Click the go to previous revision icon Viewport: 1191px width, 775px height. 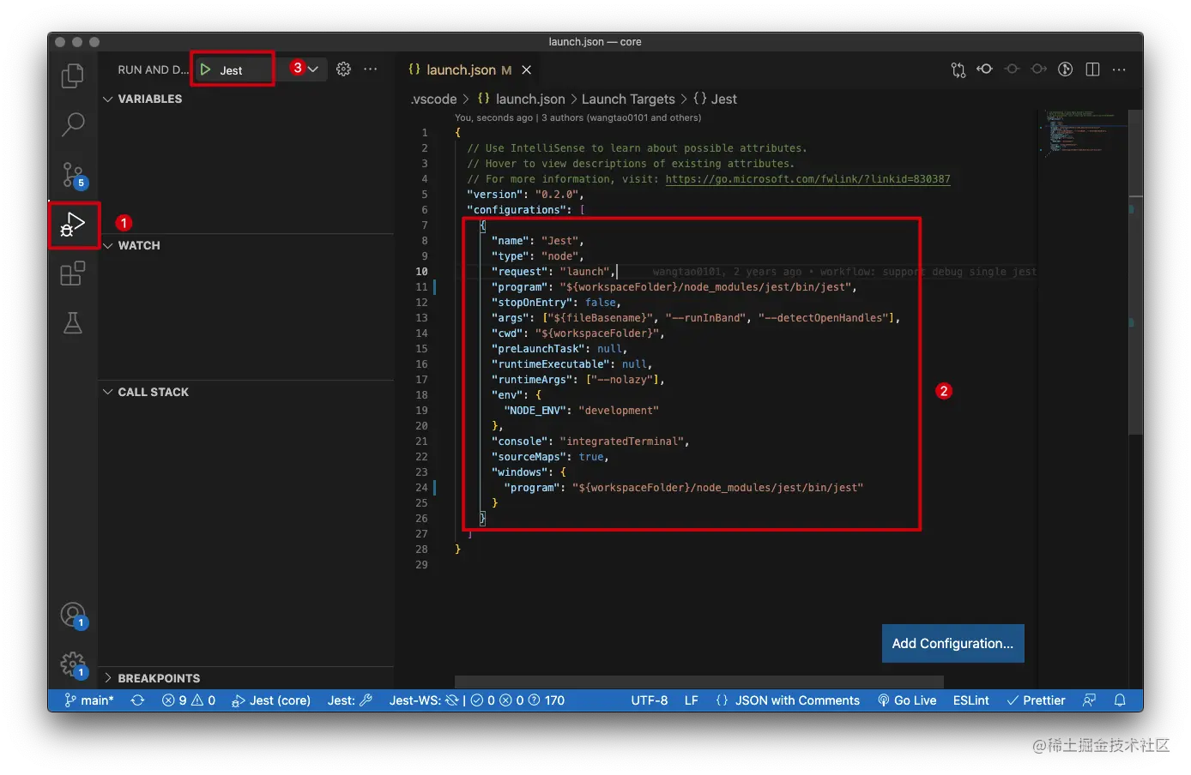(985, 69)
